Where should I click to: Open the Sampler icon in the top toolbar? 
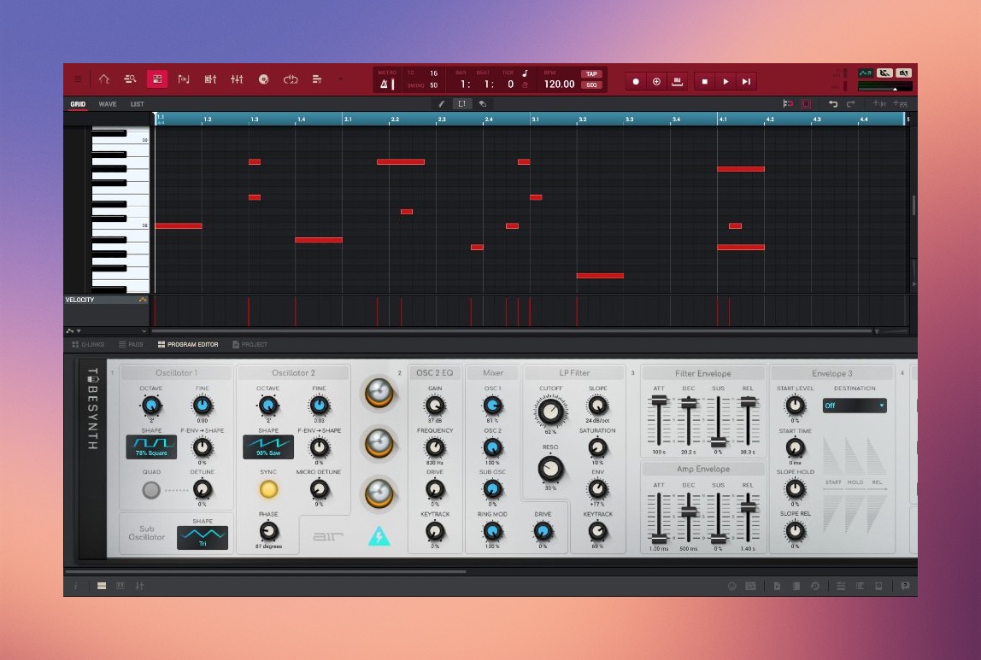pyautogui.click(x=263, y=79)
